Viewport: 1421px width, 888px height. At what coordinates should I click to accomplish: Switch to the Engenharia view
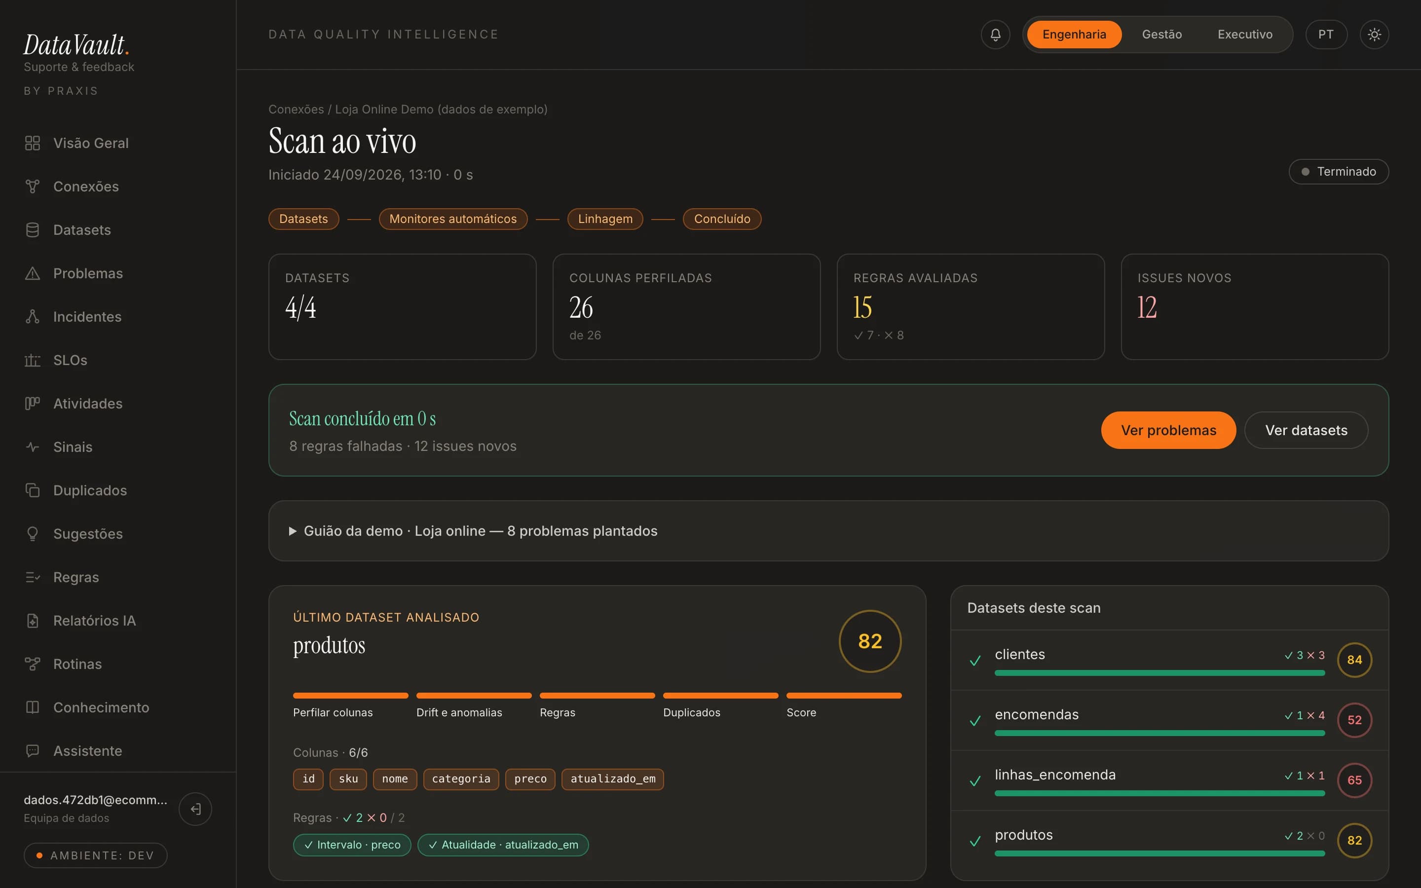click(1074, 35)
